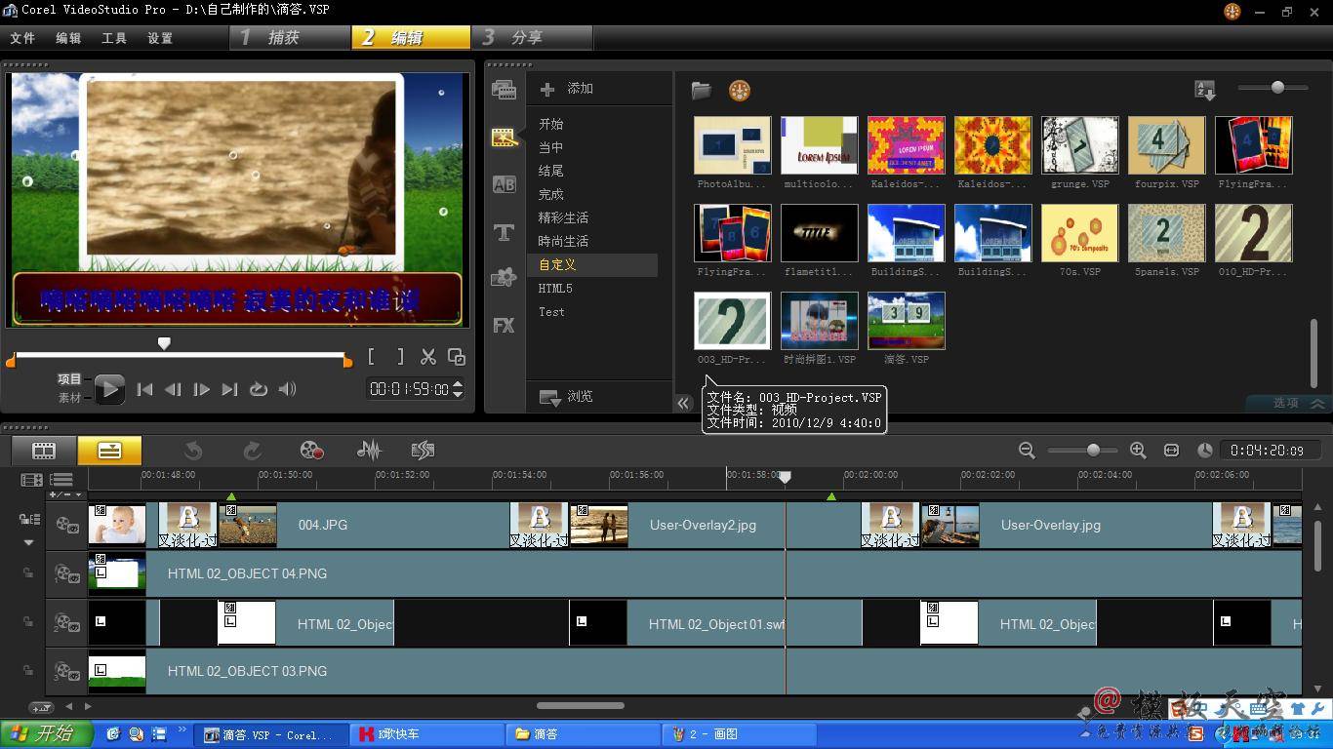The height and width of the screenshot is (749, 1333).
Task: Toggle ripple editing lock on video track
Action: (x=28, y=520)
